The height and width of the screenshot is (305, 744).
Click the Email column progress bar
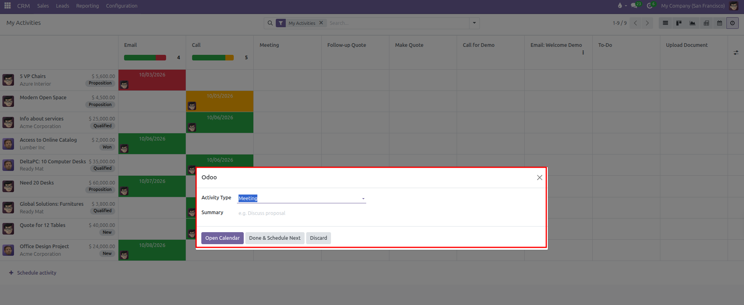(x=145, y=58)
